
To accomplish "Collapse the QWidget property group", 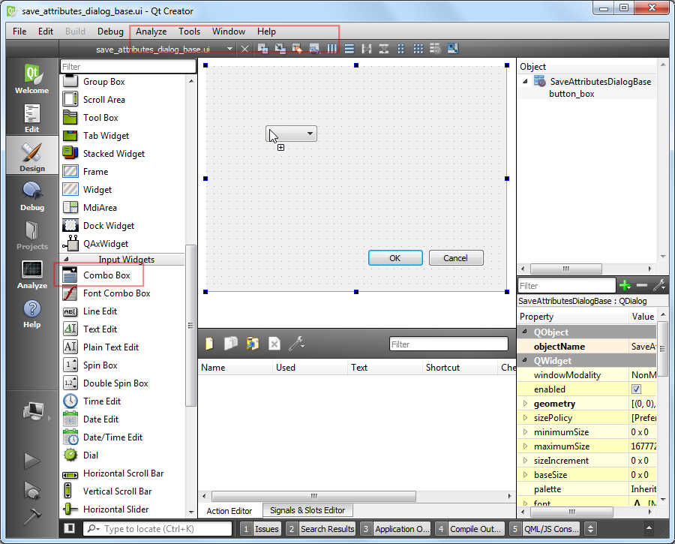I will click(x=525, y=360).
